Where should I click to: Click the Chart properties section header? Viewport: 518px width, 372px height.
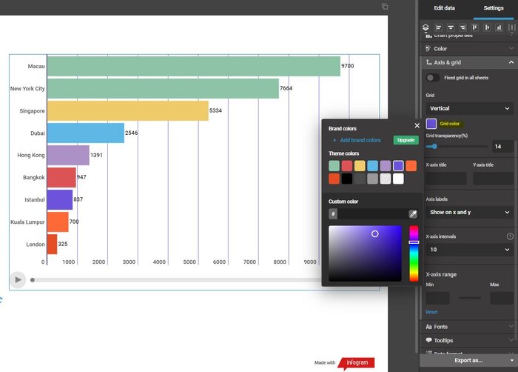pyautogui.click(x=468, y=36)
